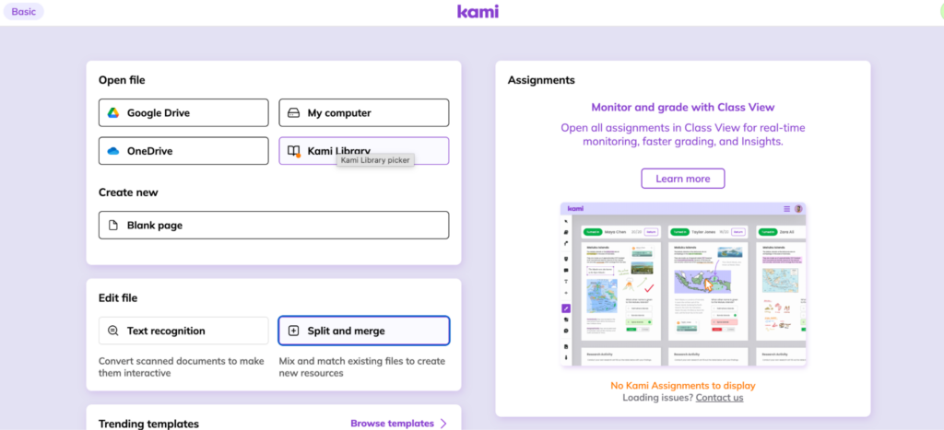Open a file from My computer
This screenshot has width=944, height=430.
[x=363, y=113]
